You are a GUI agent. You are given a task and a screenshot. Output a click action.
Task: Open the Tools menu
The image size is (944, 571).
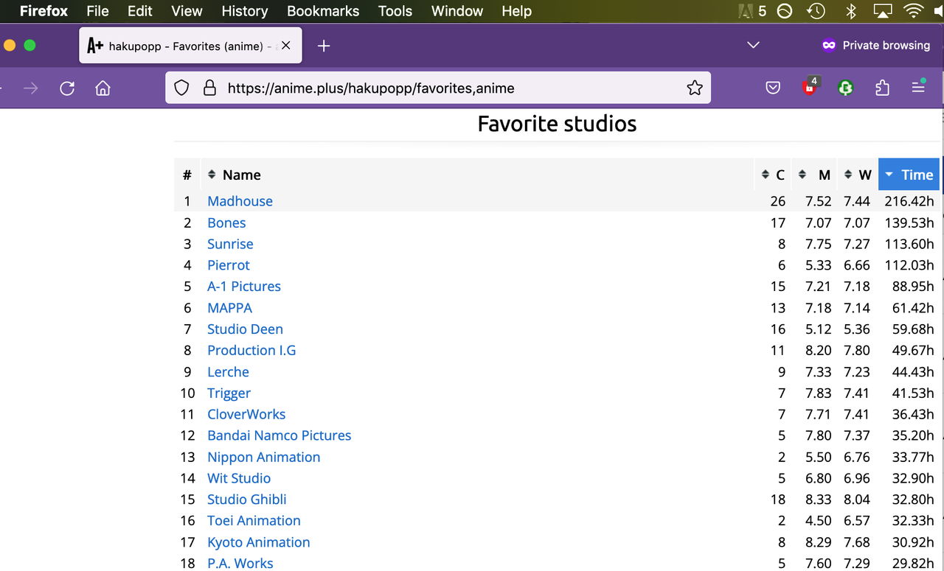pyautogui.click(x=395, y=11)
